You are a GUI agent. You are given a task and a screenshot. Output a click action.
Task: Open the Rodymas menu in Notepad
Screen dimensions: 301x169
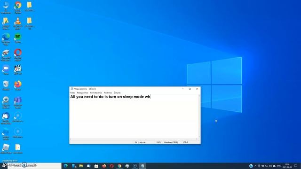[x=108, y=93]
